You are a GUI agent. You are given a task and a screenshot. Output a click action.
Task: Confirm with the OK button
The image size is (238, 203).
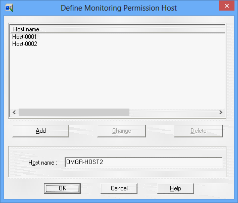[x=62, y=188]
